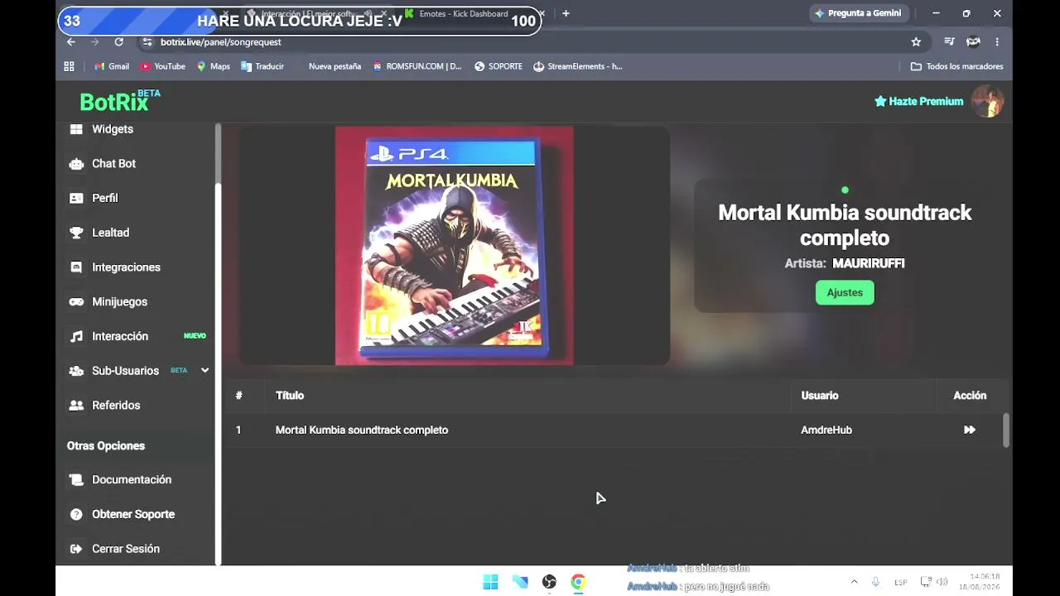Click the AmdreHub user cell

[x=826, y=430]
